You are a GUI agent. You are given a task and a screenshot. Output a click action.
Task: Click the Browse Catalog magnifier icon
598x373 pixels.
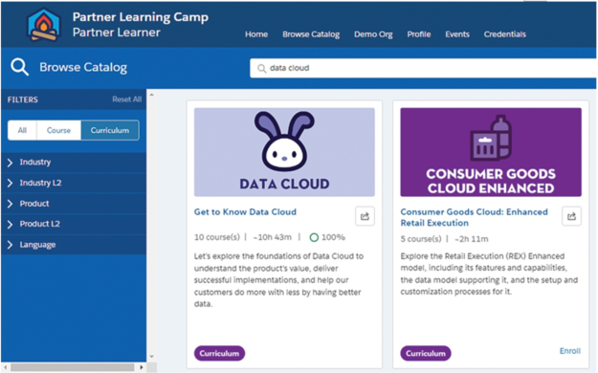[19, 67]
